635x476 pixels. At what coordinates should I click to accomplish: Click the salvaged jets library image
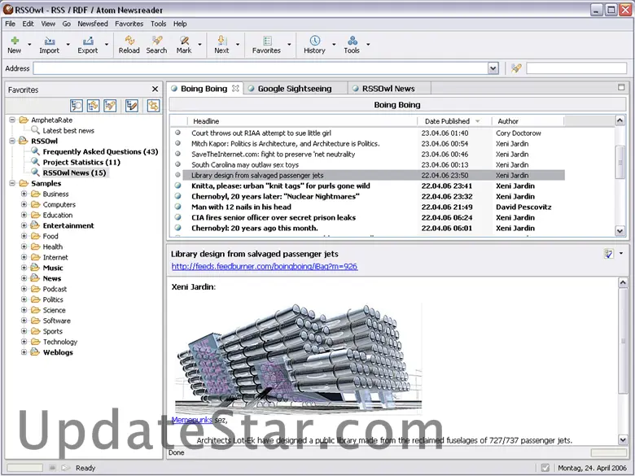(x=299, y=359)
